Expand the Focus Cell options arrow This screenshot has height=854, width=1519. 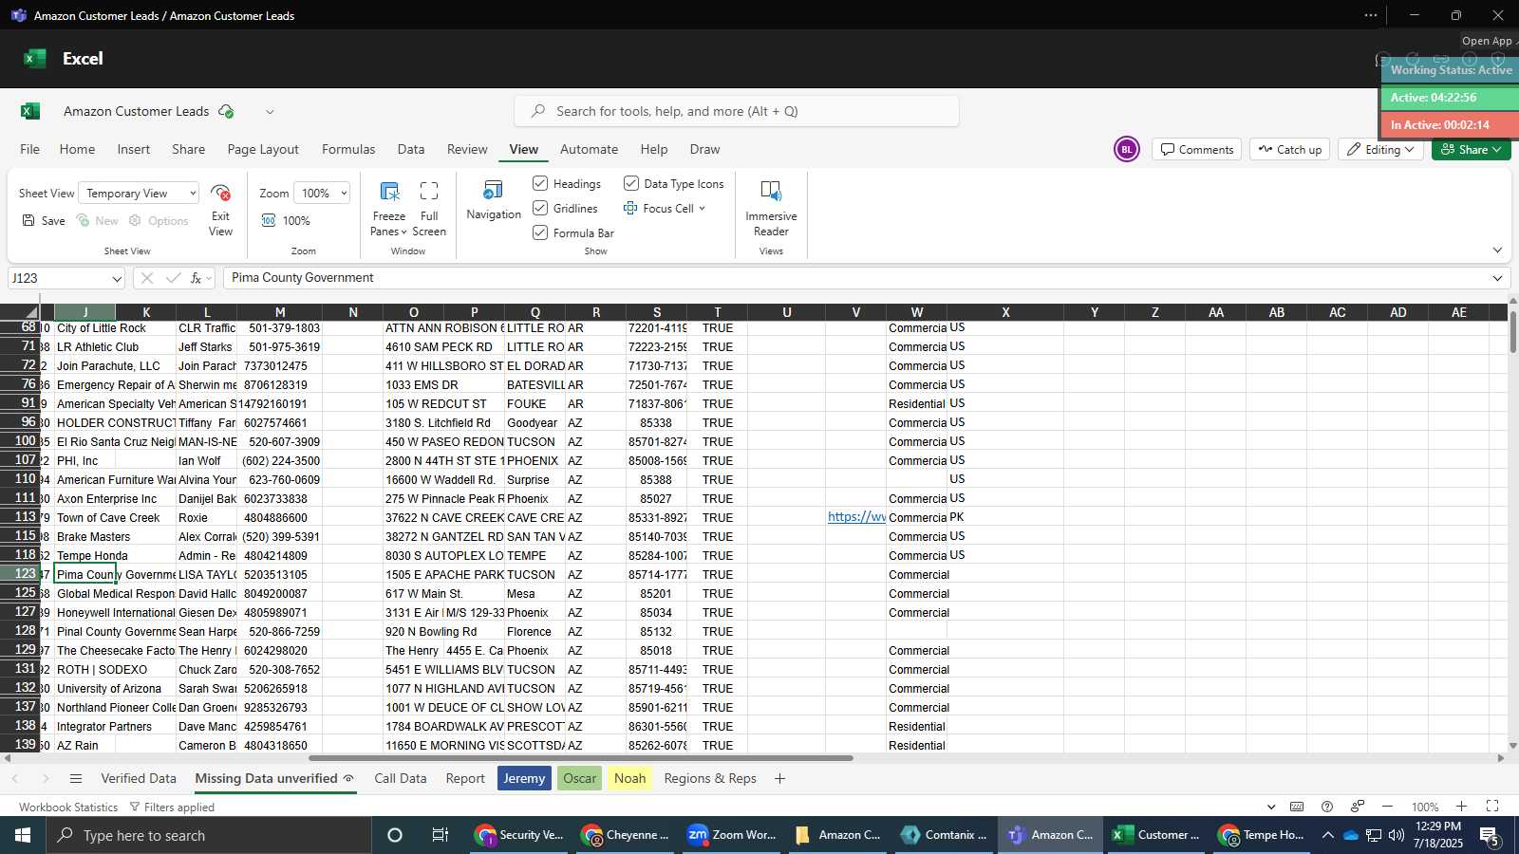pyautogui.click(x=703, y=209)
